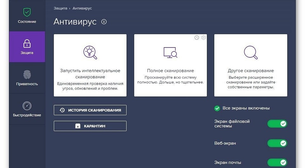Screen dimensions: 305x168
Task: Click the padlock icon in sidebar
Action: [x=27, y=43]
